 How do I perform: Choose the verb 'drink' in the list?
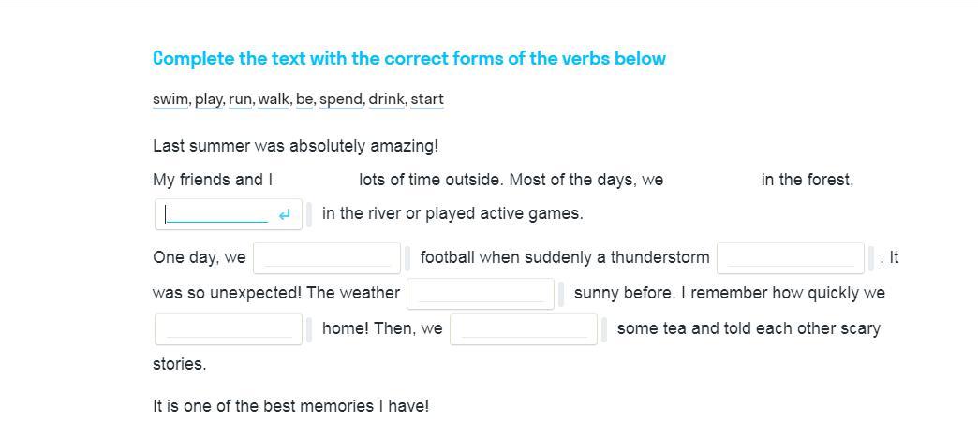coord(386,99)
